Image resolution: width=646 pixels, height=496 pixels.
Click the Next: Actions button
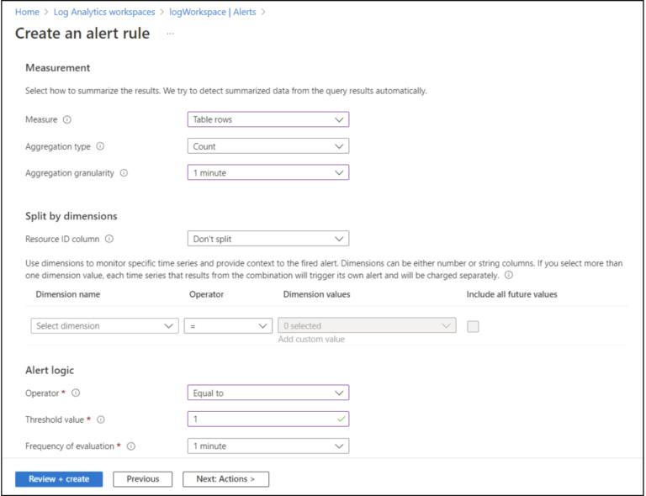pos(225,479)
